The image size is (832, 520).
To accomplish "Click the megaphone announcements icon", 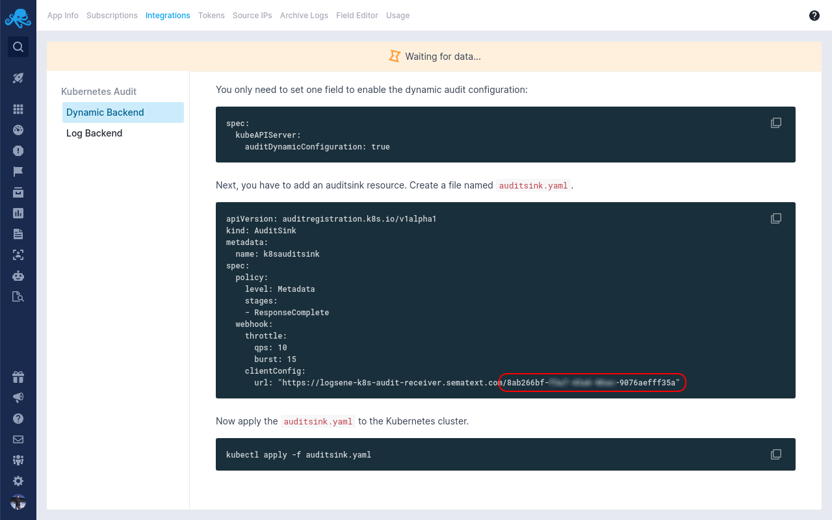I will pyautogui.click(x=18, y=398).
